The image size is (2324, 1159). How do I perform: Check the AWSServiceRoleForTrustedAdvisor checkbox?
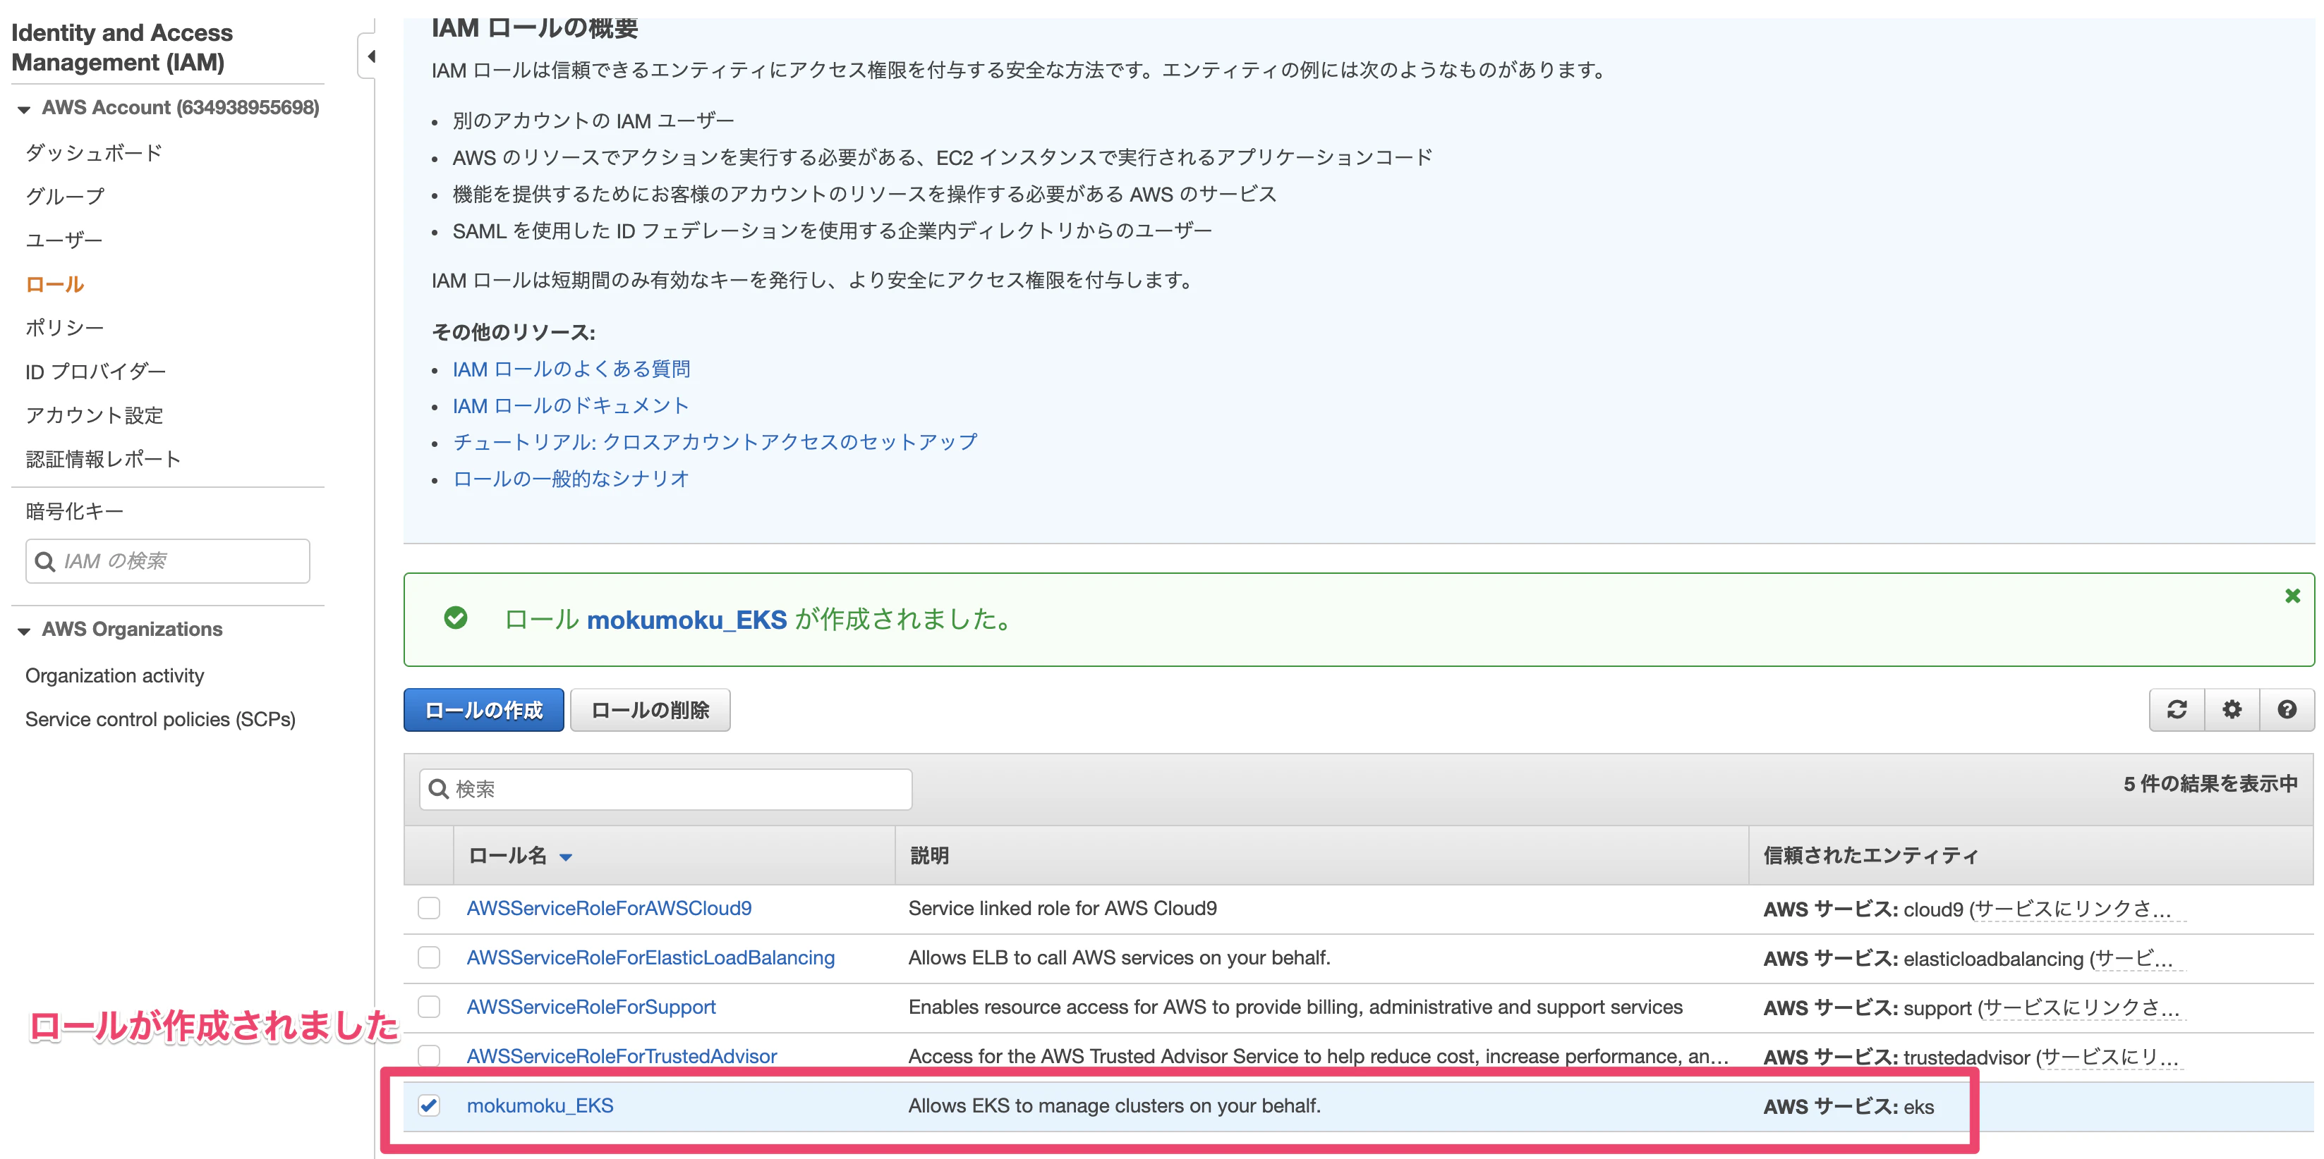pos(428,1055)
